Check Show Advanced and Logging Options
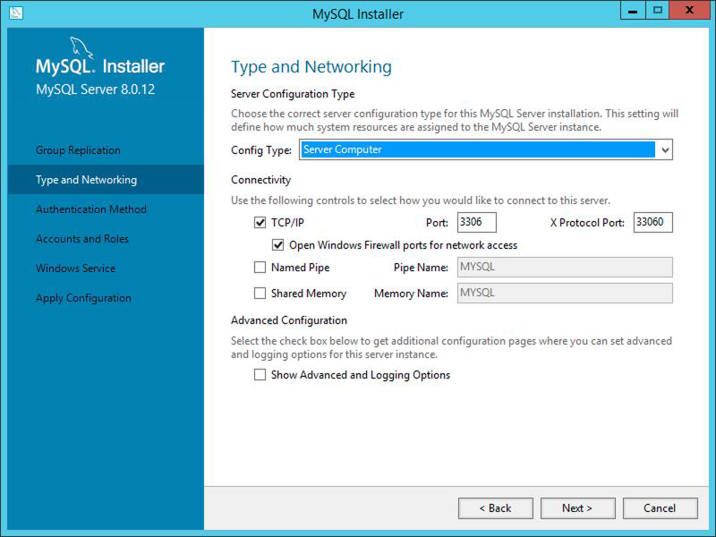Viewport: 716px width, 537px height. pos(260,375)
